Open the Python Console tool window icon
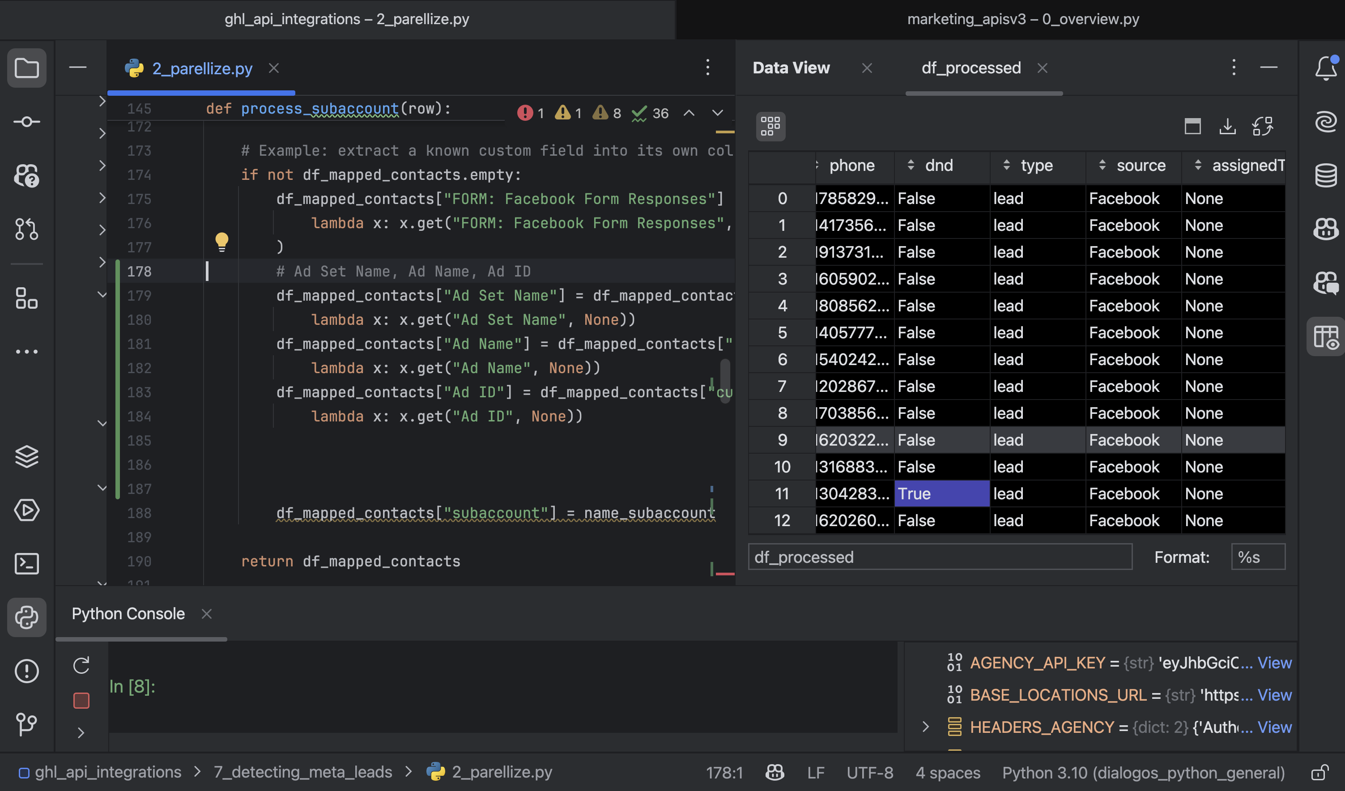The image size is (1345, 791). point(27,617)
